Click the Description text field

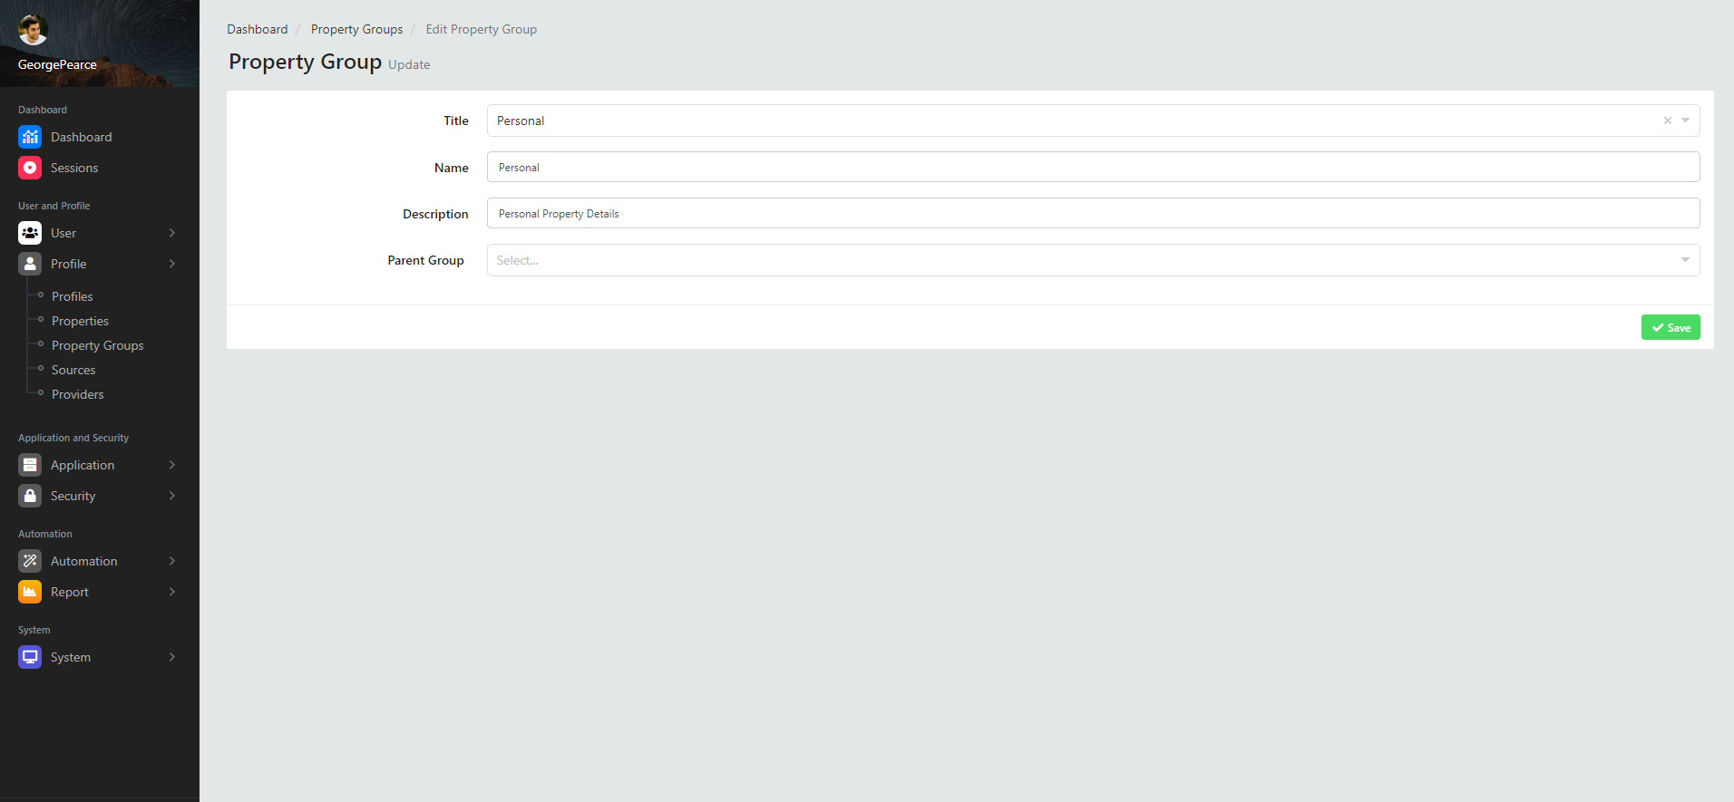click(1092, 214)
